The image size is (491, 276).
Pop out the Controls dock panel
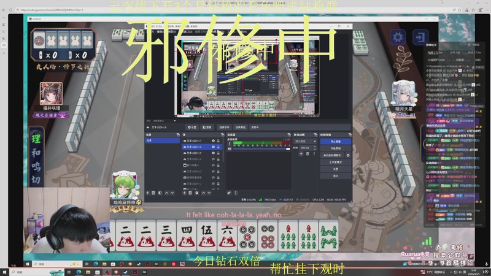(x=350, y=134)
